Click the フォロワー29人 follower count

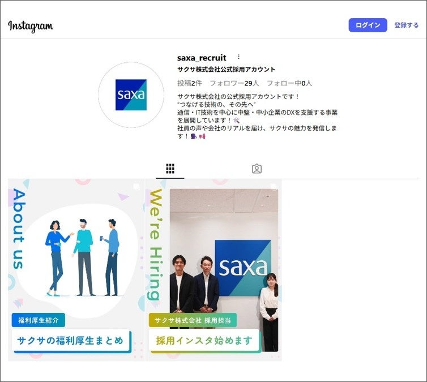(x=234, y=83)
